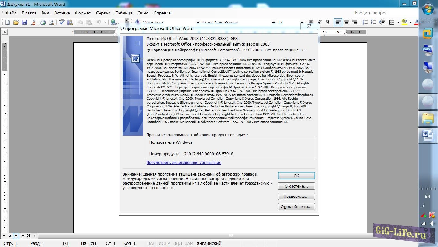This screenshot has width=438, height=247.
Task: Click the New blank document icon
Action: point(7,22)
